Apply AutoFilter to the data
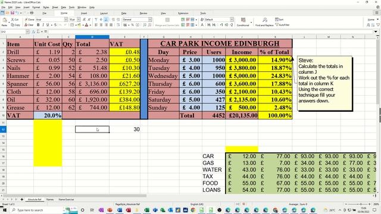The width and height of the screenshot is (381, 214). pyautogui.click(x=283, y=25)
